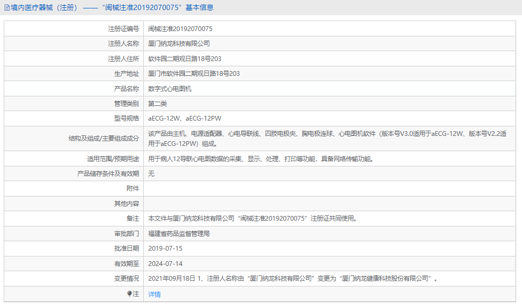Select the 注册人住所 address cell

point(186,58)
